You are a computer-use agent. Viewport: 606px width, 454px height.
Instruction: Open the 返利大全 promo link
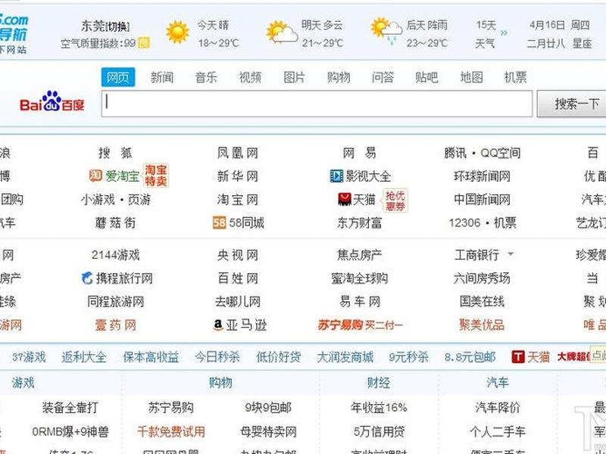tap(84, 356)
